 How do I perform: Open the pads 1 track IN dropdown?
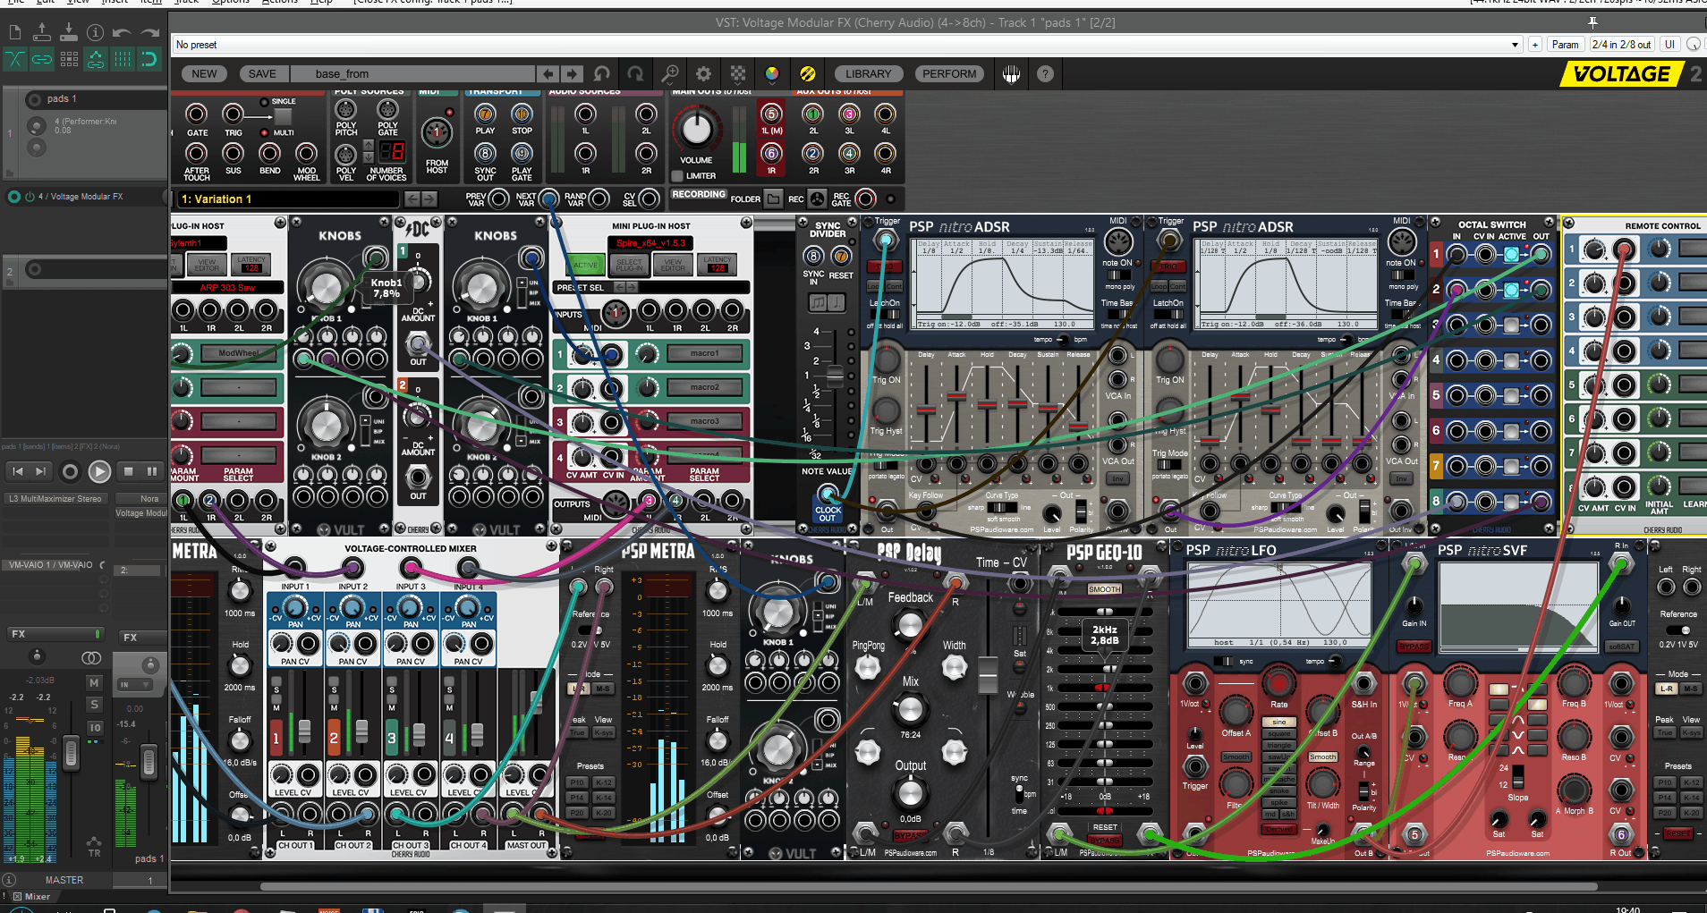(x=136, y=685)
